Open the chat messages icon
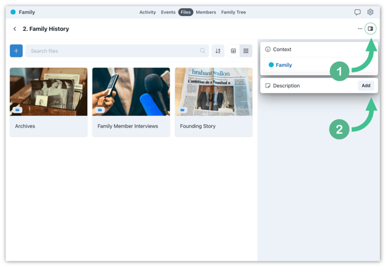Screen dimensions: 389x269 coord(357,12)
